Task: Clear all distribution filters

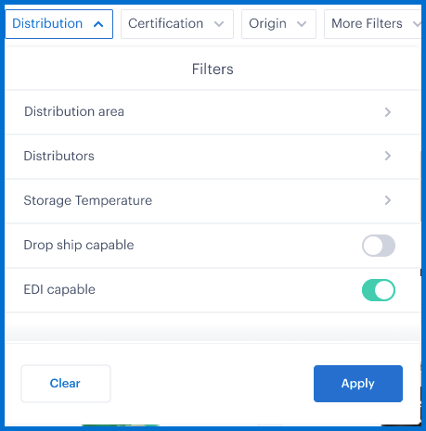Action: coord(66,384)
